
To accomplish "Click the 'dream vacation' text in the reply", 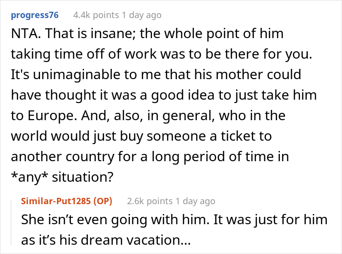I will pyautogui.click(x=143, y=240).
